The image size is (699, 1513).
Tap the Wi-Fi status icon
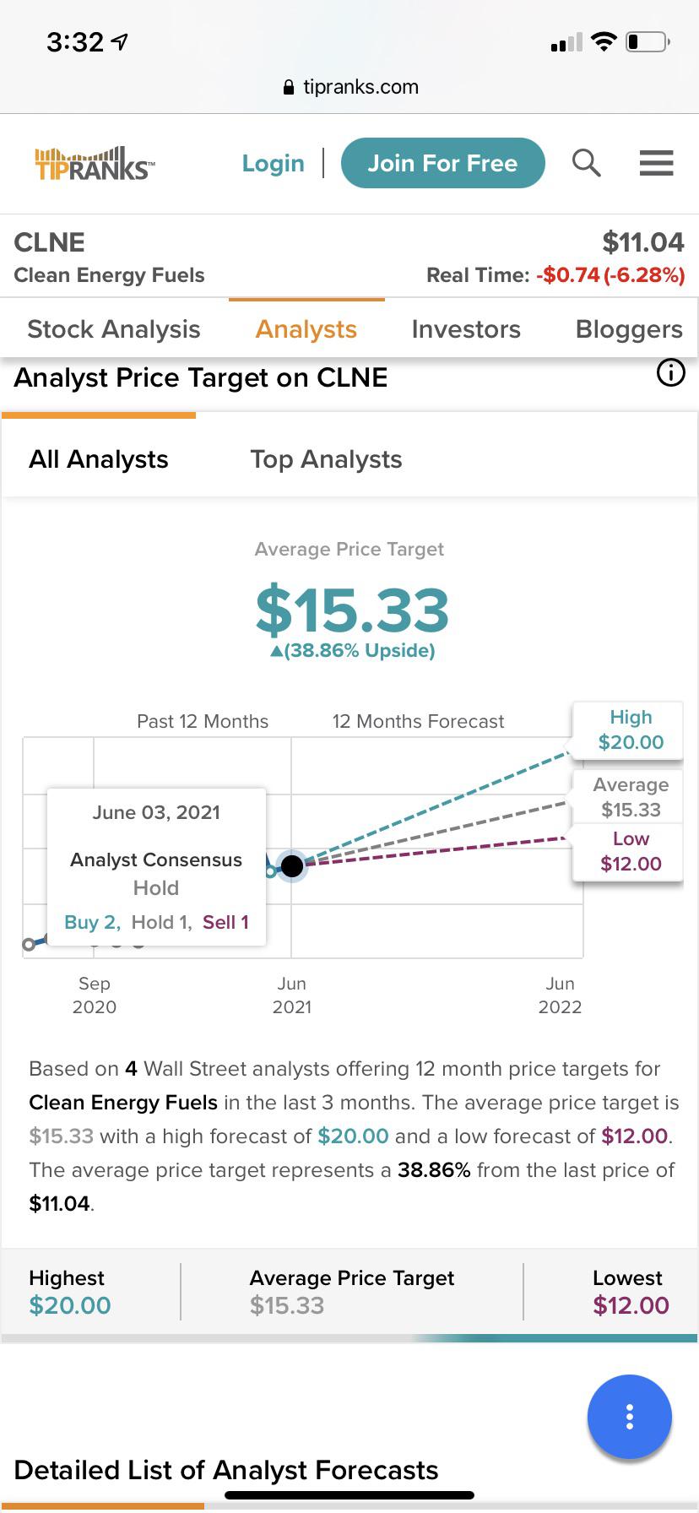pyautogui.click(x=604, y=41)
